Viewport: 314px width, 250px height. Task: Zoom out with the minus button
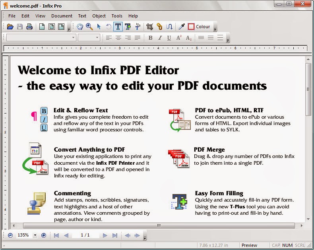coord(10,235)
